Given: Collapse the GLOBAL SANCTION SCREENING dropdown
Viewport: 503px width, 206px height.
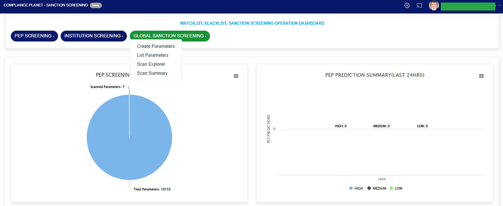Looking at the screenshot, I should pyautogui.click(x=170, y=36).
